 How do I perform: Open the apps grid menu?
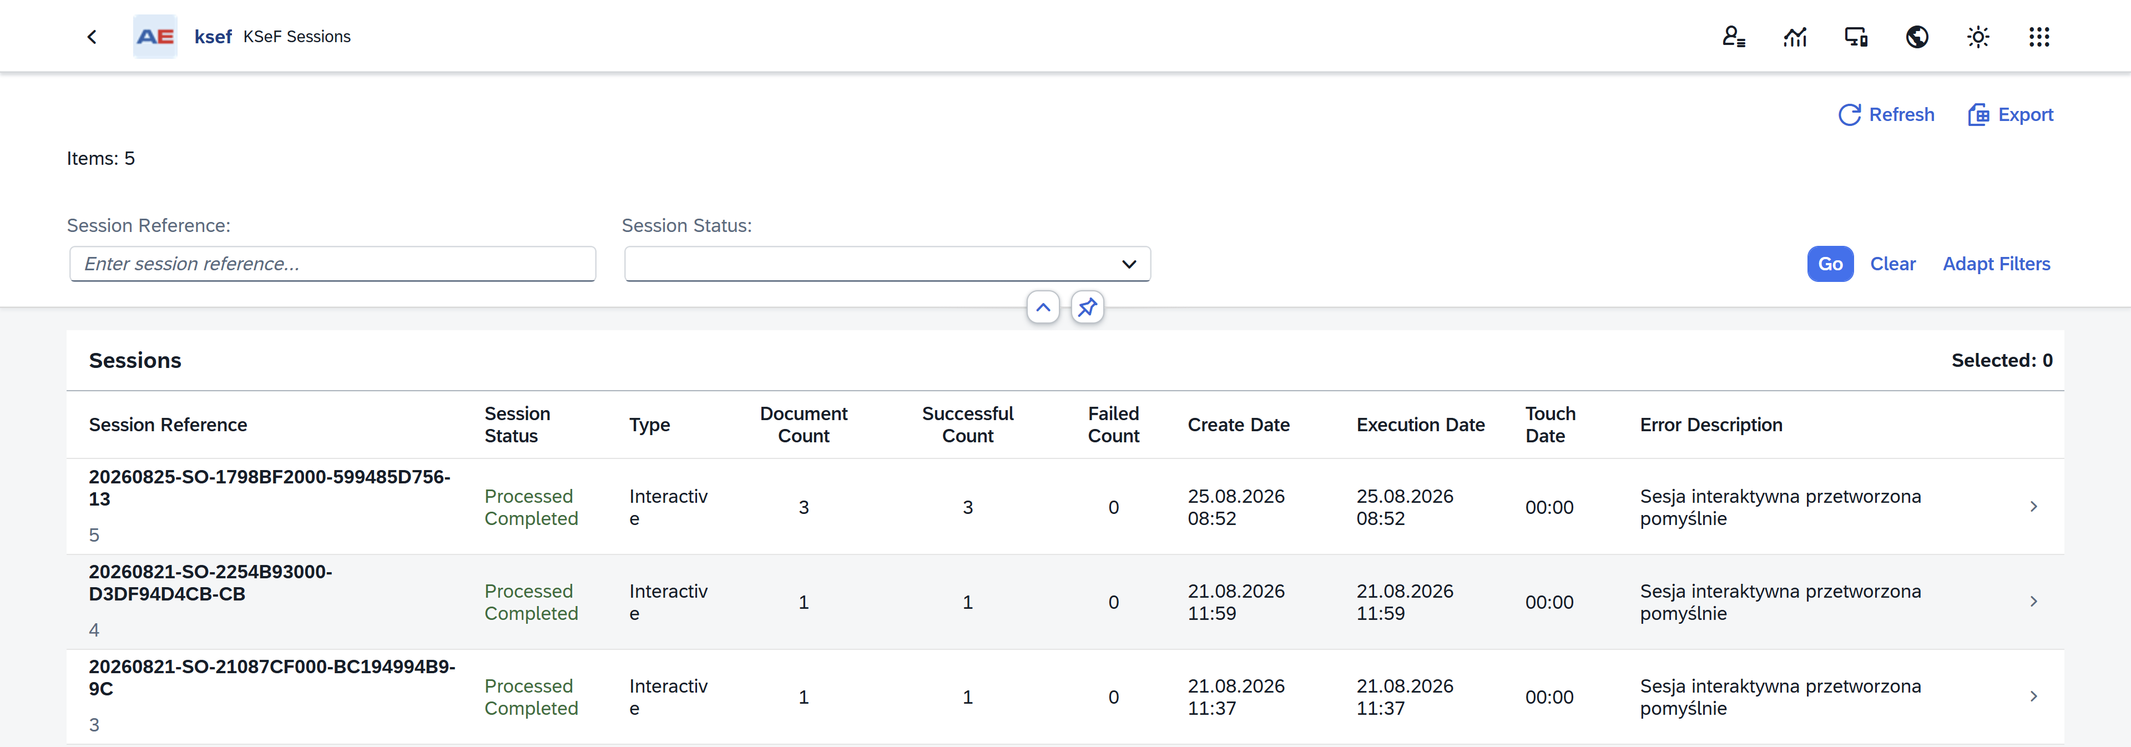click(x=2039, y=37)
